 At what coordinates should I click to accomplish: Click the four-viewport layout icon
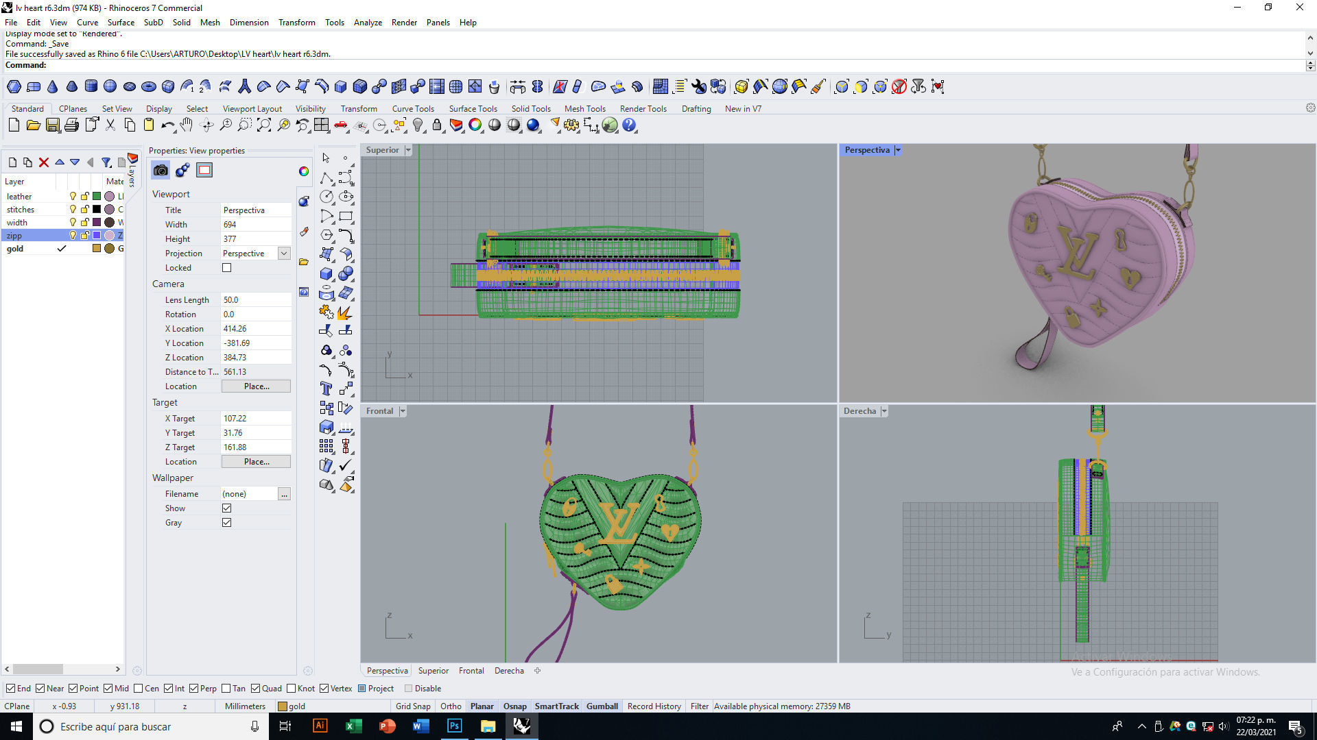pyautogui.click(x=321, y=125)
